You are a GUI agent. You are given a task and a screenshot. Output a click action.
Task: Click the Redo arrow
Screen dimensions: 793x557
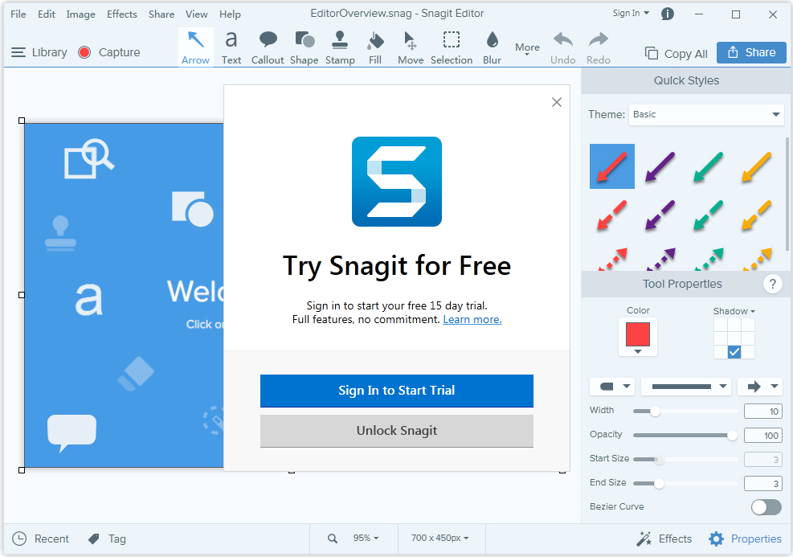click(x=599, y=47)
